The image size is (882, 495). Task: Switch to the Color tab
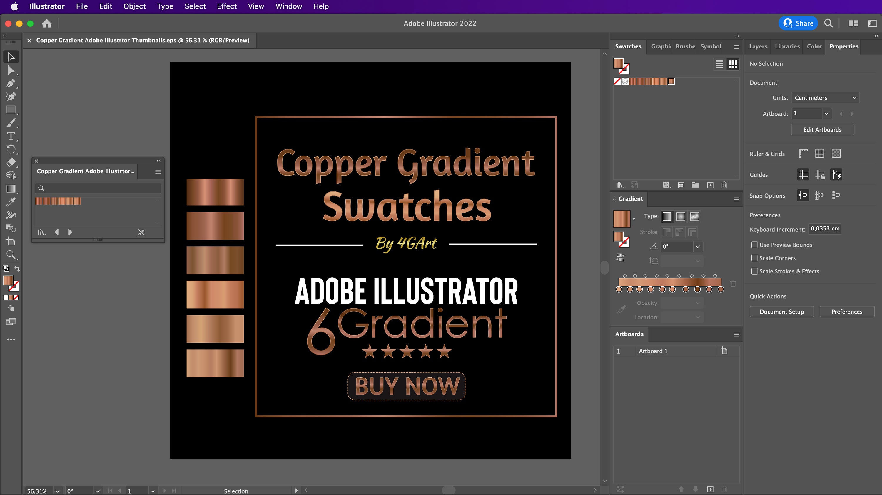(814, 46)
